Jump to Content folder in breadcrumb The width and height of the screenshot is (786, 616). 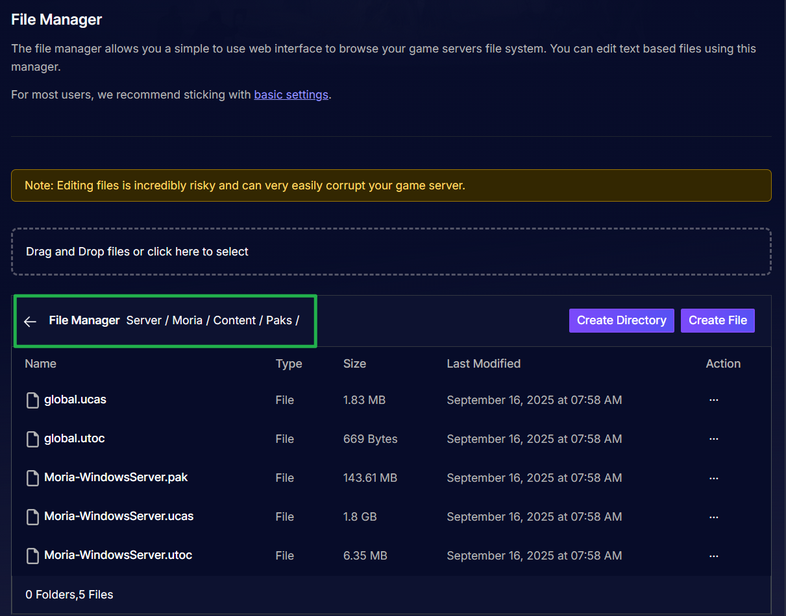[234, 320]
